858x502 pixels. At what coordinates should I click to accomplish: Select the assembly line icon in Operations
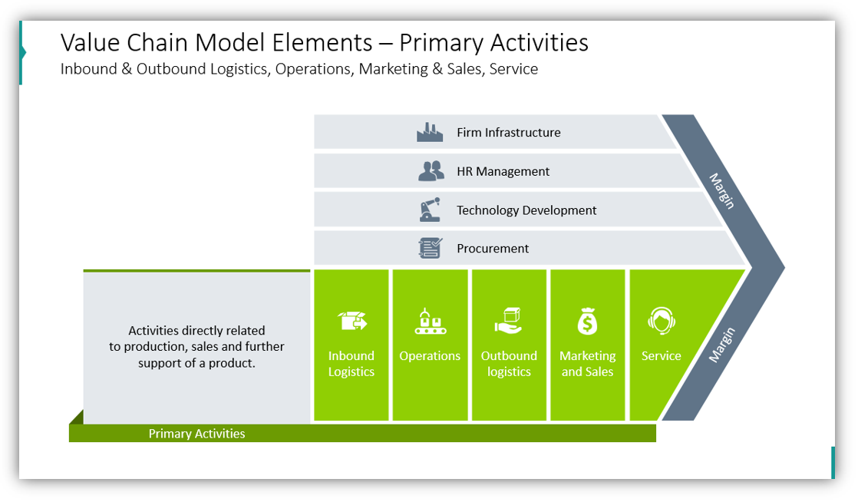[430, 320]
